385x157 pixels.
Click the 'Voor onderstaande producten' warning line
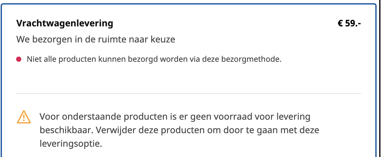[x=175, y=117]
